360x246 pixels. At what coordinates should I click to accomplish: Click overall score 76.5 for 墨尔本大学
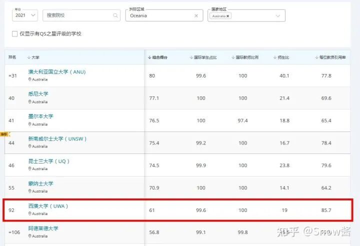click(154, 120)
